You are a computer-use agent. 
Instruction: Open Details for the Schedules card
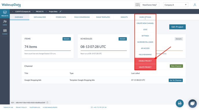click(123, 39)
